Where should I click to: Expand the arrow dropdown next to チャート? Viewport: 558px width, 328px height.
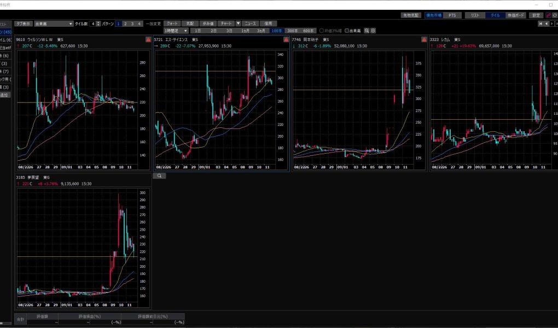(239, 24)
